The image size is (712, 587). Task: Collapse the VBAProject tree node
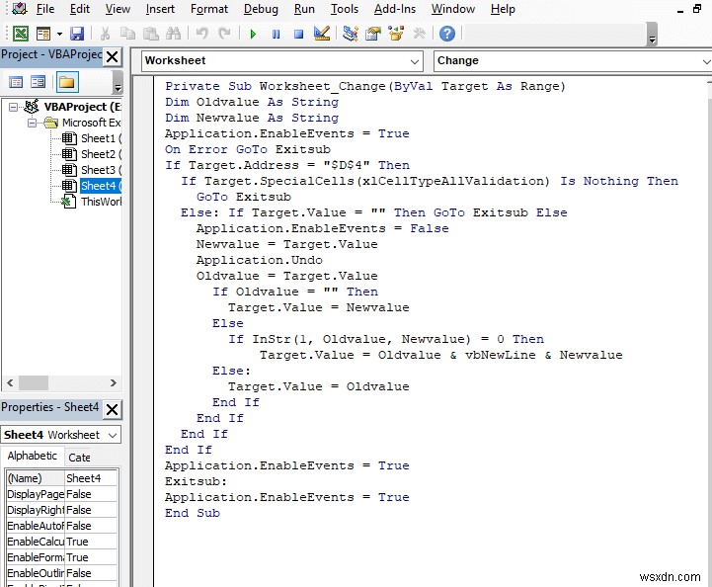pyautogui.click(x=13, y=107)
